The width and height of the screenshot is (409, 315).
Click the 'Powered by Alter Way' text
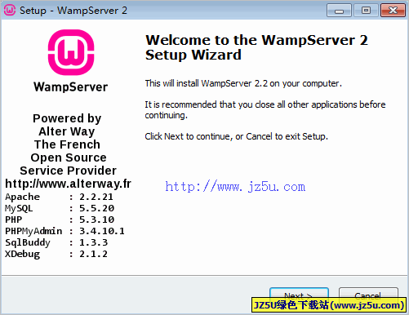pyautogui.click(x=67, y=125)
